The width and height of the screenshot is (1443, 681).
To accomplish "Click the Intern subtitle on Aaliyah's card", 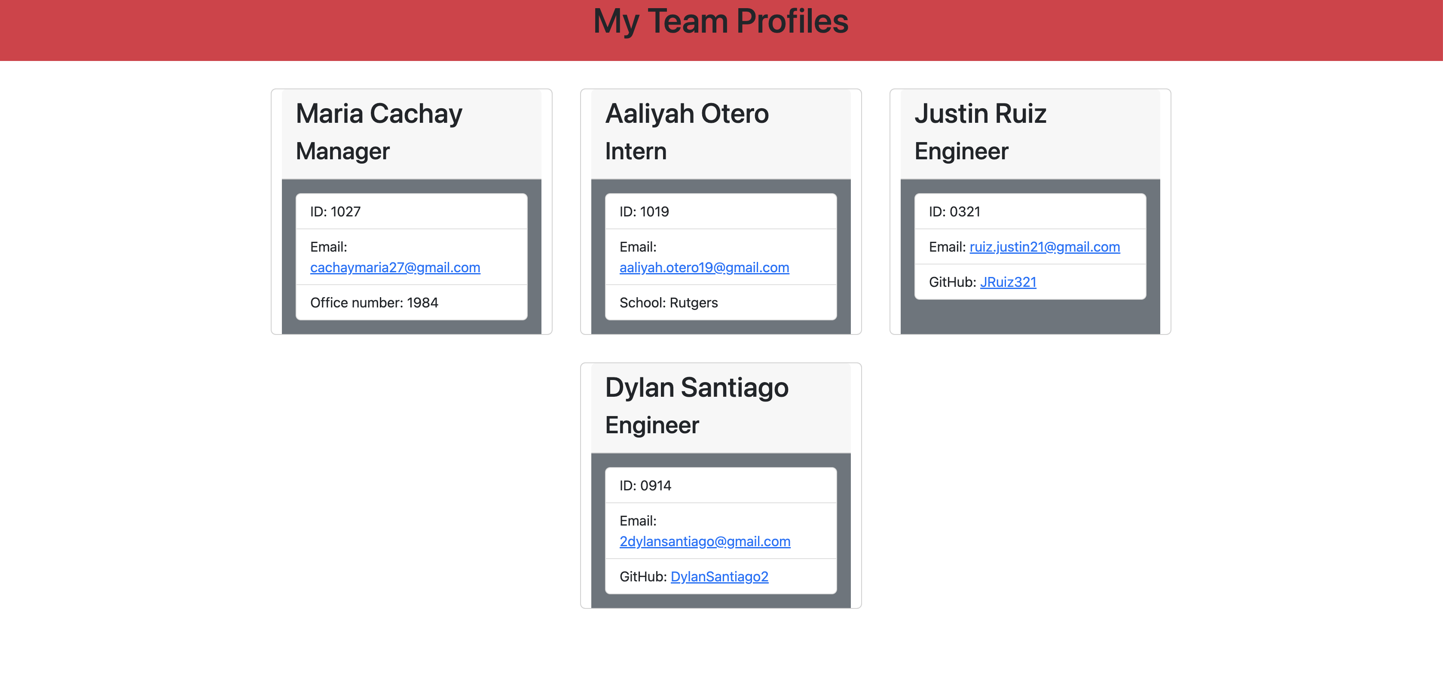I will [x=635, y=151].
